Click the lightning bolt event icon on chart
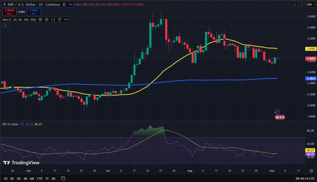Image resolution: width=317 pixels, height=182 pixels. point(277,112)
